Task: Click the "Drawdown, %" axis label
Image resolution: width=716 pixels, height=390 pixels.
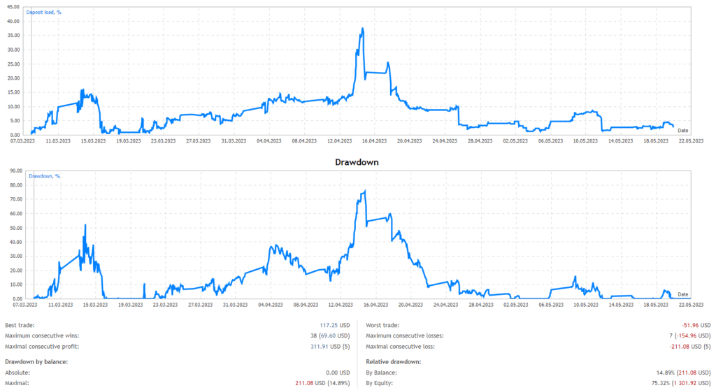Action: tap(45, 176)
